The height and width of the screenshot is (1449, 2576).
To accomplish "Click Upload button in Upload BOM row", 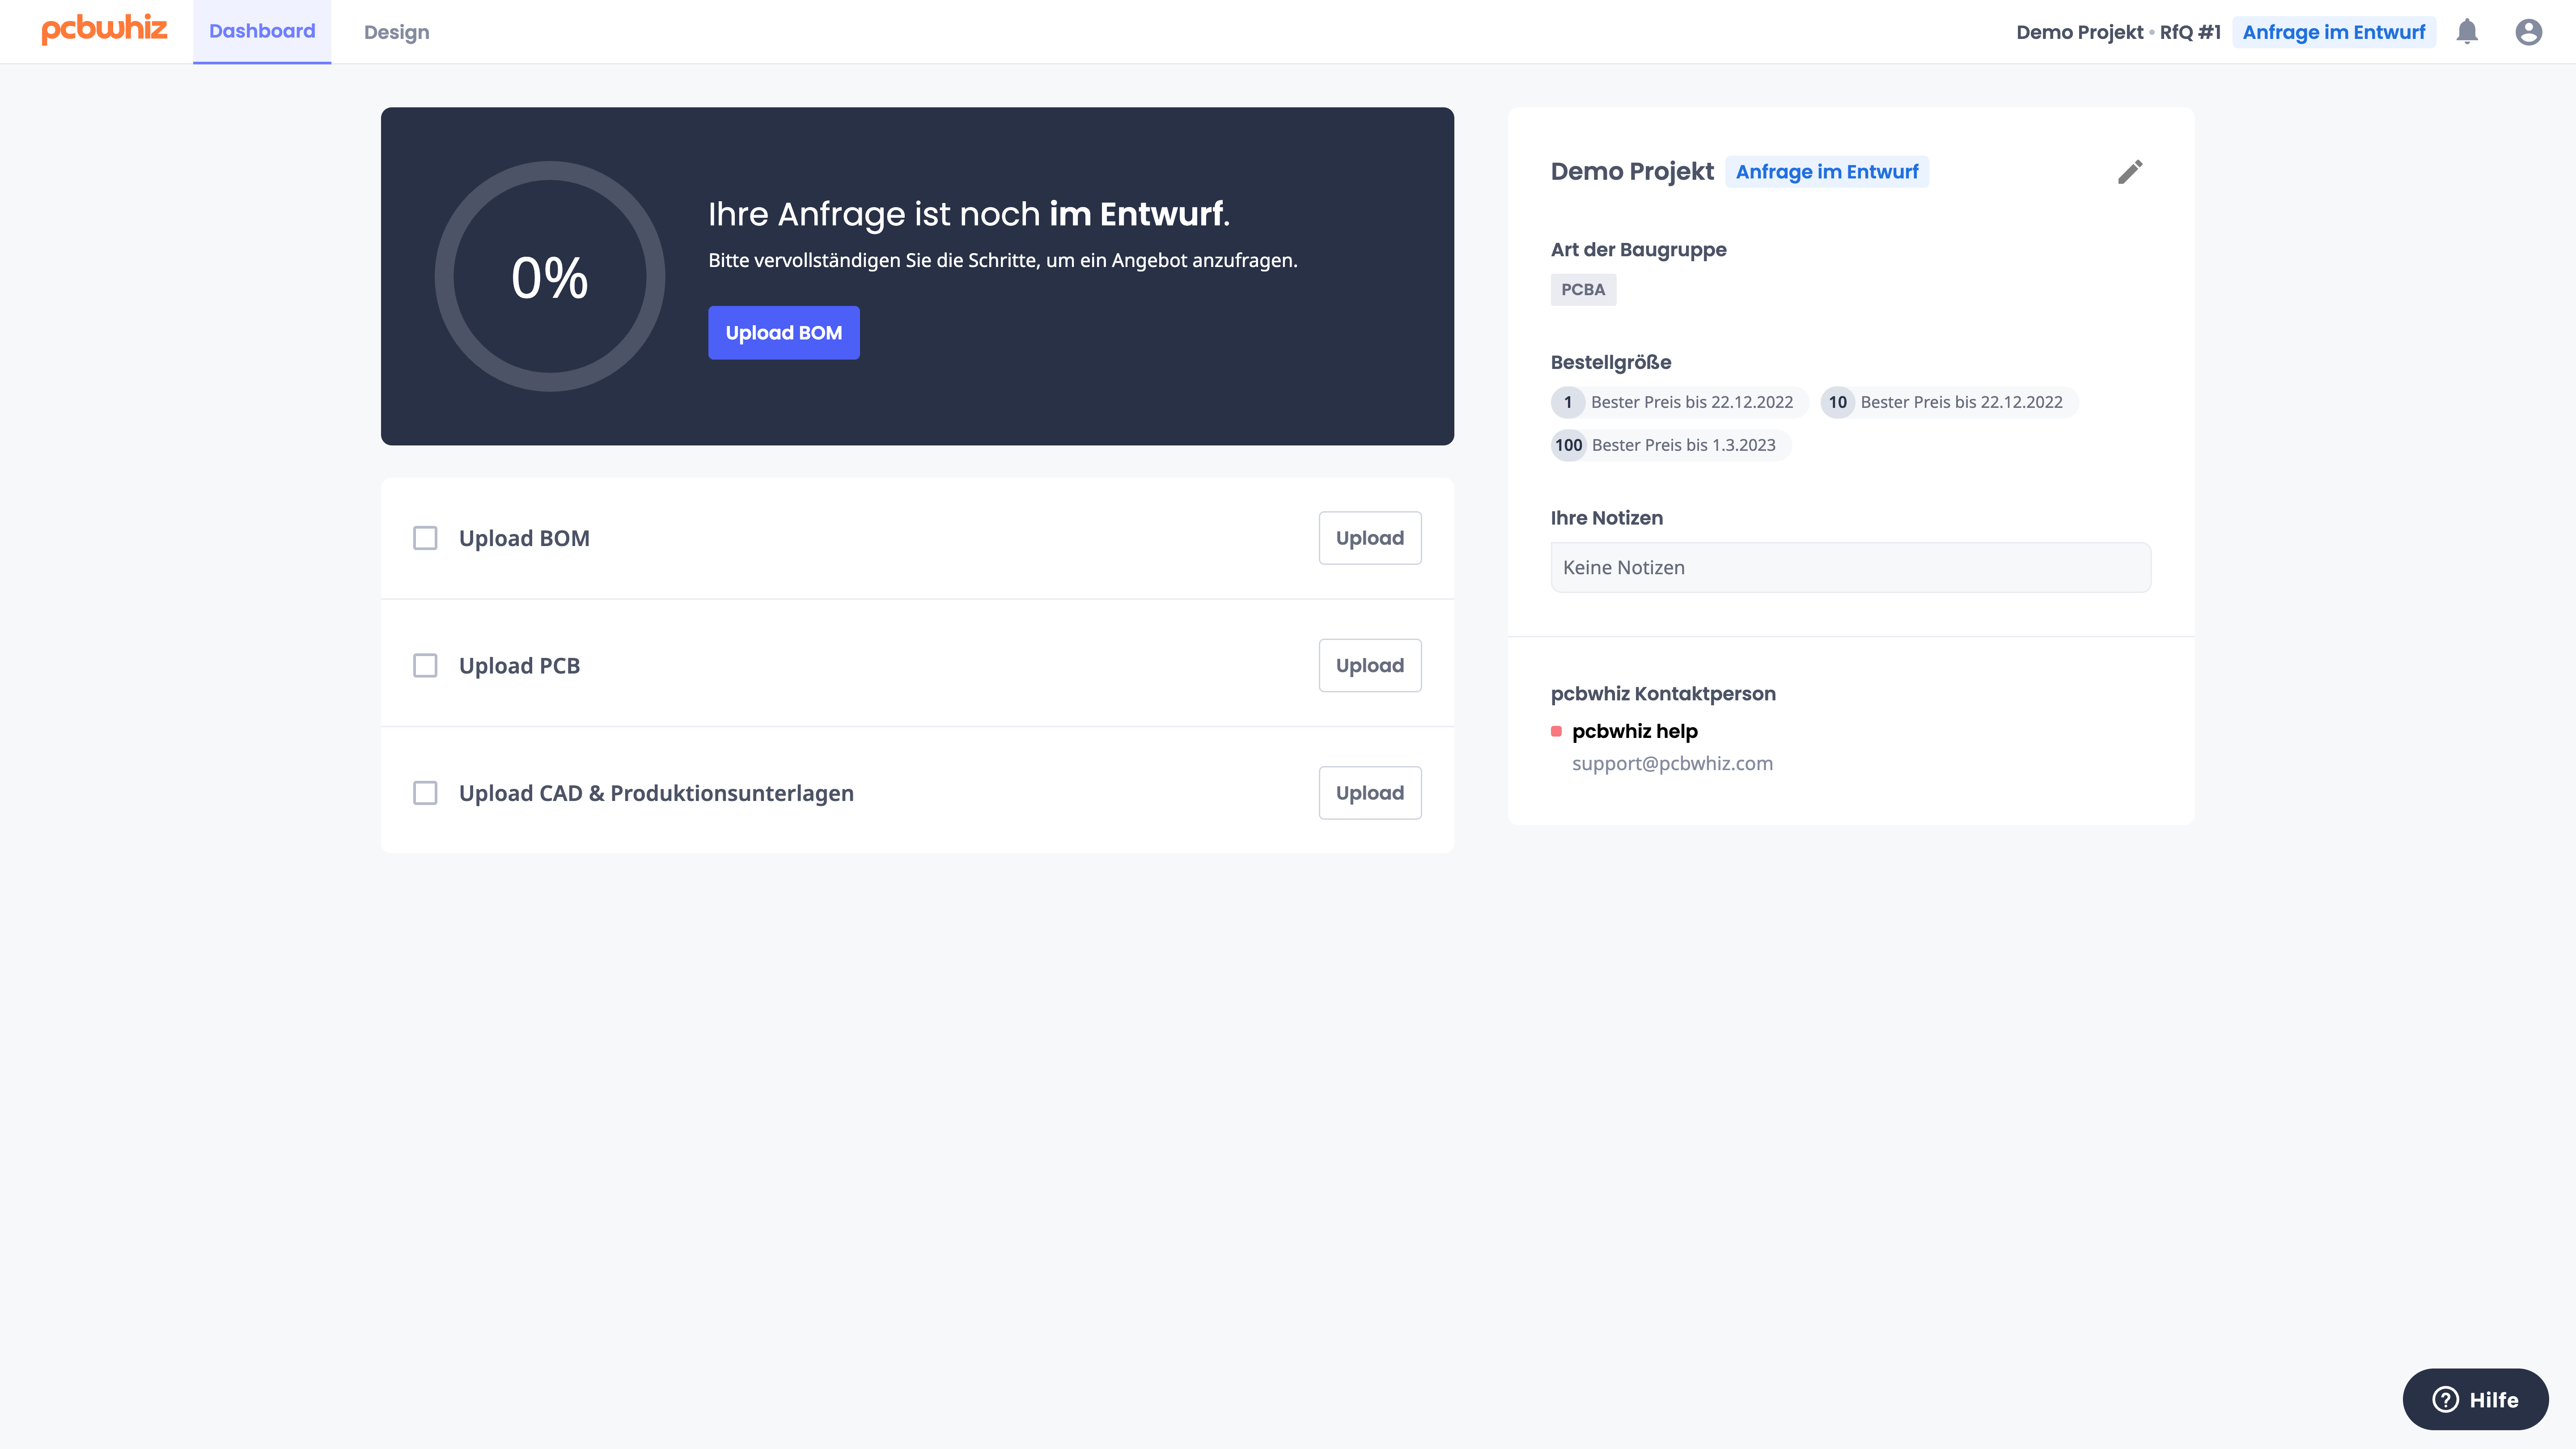I will [1369, 538].
